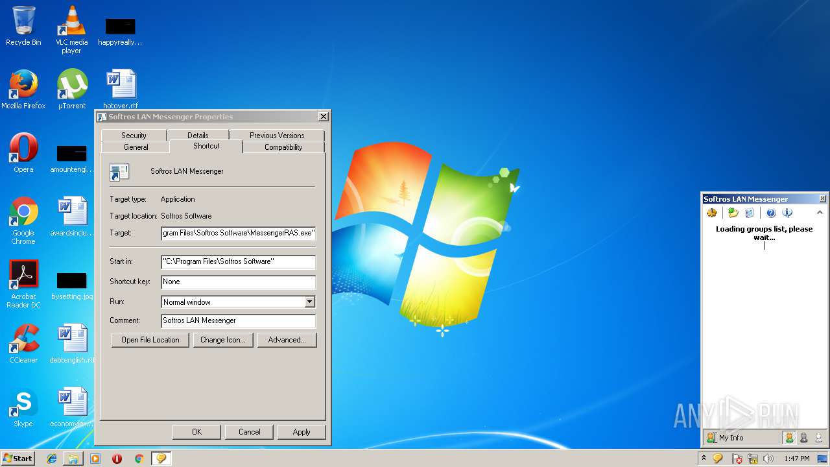This screenshot has height=467, width=830.
Task: Open the Previous Versions tab
Action: click(x=277, y=135)
